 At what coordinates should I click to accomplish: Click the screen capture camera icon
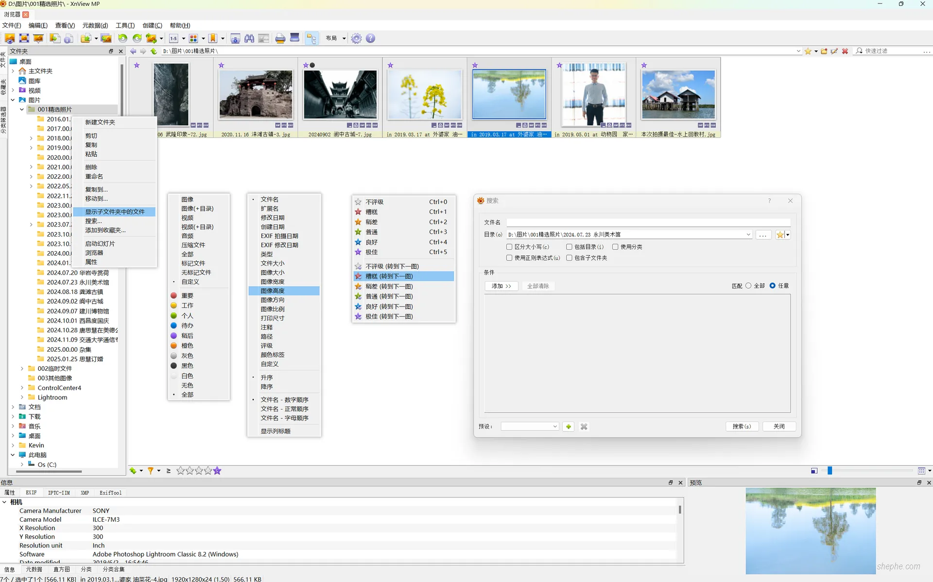point(235,38)
